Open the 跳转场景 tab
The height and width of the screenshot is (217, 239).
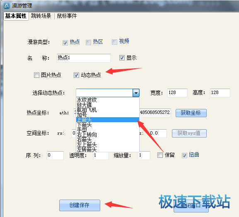click(x=41, y=16)
